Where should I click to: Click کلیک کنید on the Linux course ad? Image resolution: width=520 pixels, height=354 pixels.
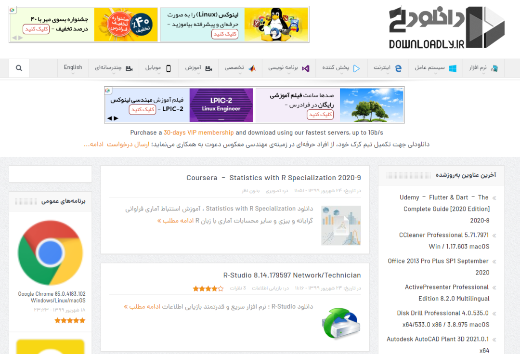pyautogui.click(x=225, y=34)
